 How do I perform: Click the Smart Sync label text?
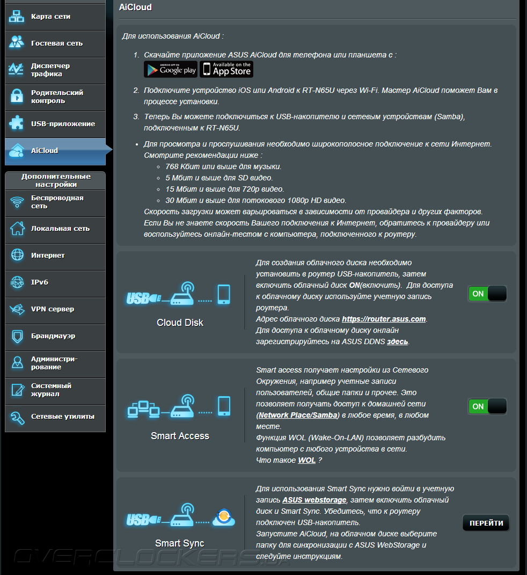coord(180,543)
